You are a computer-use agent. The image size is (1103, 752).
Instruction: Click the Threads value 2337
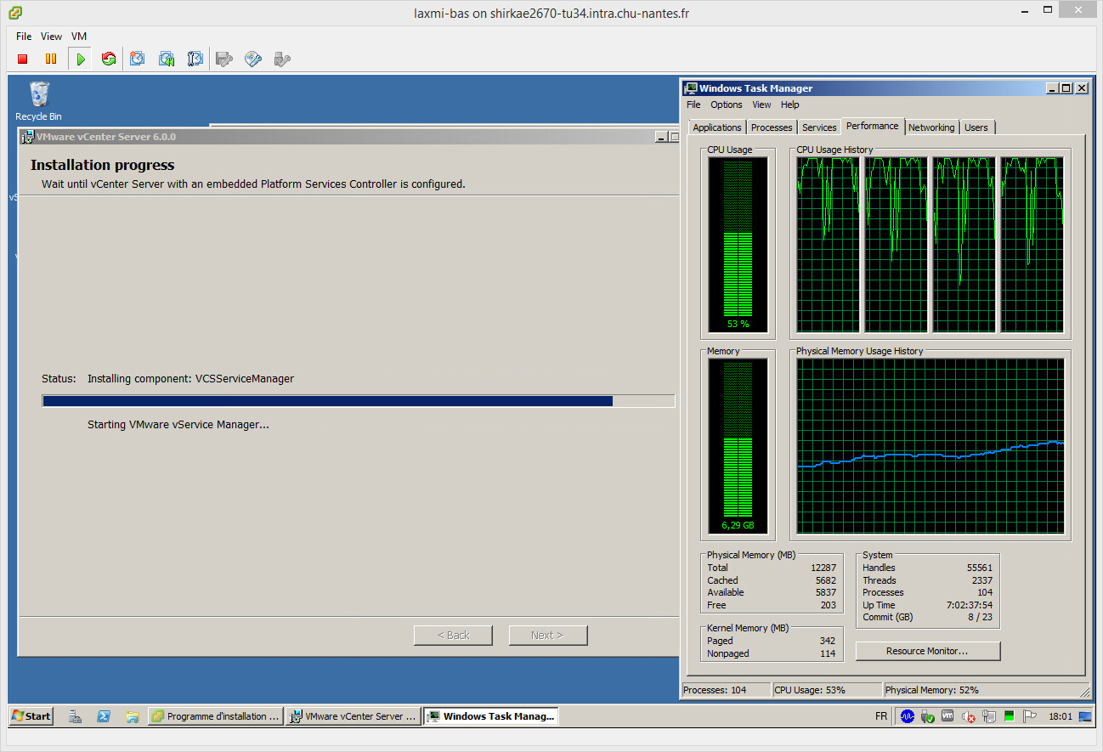pyautogui.click(x=982, y=580)
